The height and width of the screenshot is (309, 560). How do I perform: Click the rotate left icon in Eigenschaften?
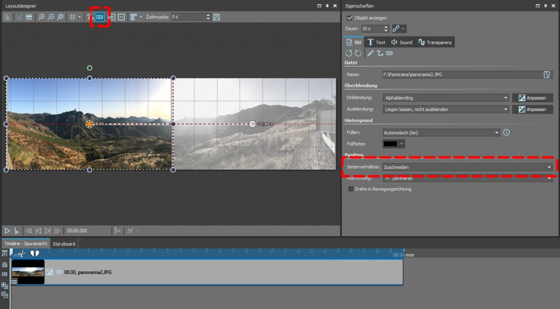tap(348, 53)
